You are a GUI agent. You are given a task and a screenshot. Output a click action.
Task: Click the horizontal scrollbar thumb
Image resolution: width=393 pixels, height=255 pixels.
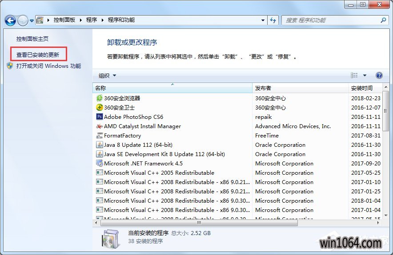[199, 223]
